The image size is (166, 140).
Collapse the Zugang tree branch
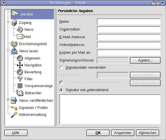[x=8, y=22]
